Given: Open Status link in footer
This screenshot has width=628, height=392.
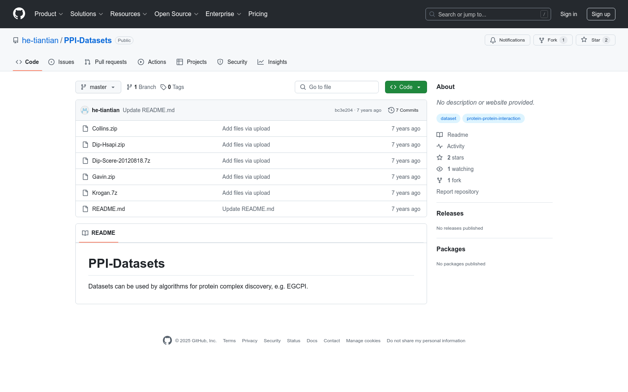Looking at the screenshot, I should 294,341.
